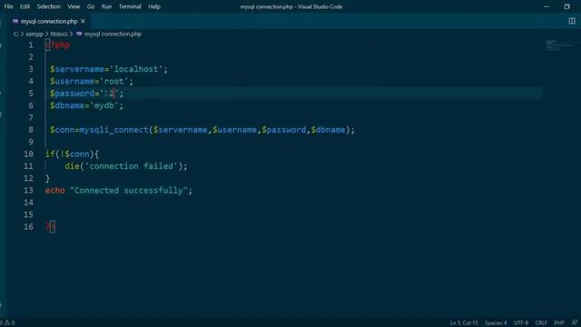The image size is (581, 327).
Task: Change encoding via UTF-8 status entry
Action: pyautogui.click(x=521, y=323)
